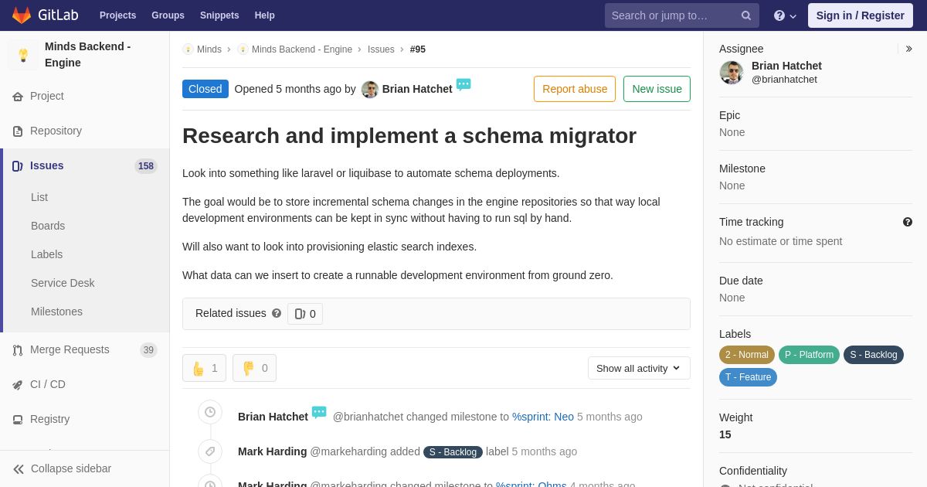Click the @brianhatchet username in sidebar

[784, 80]
